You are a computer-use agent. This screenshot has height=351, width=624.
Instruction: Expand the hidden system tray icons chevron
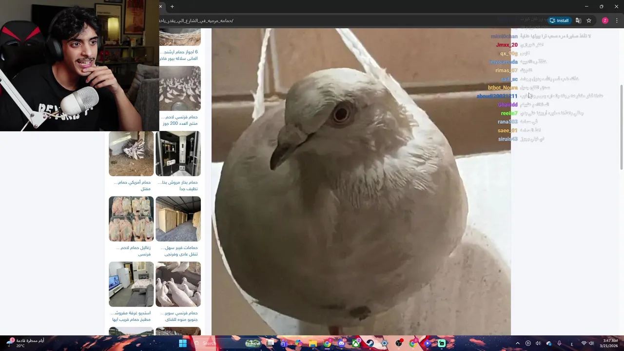point(518,343)
